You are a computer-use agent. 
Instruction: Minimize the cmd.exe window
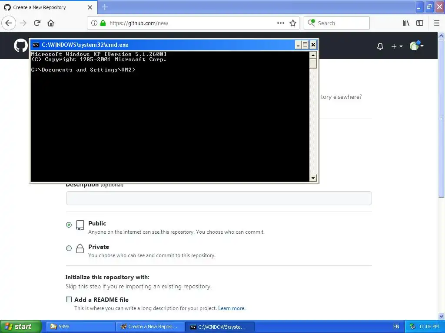pyautogui.click(x=298, y=45)
